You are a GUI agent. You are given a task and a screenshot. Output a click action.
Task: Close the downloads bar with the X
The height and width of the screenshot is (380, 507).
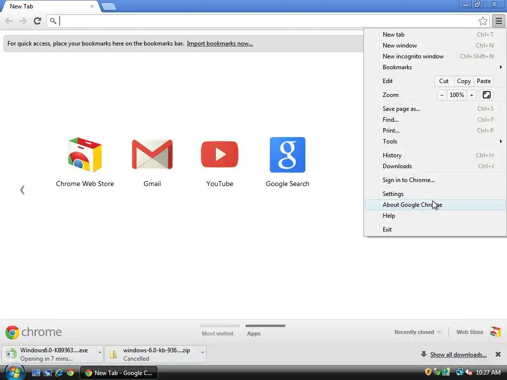click(498, 354)
